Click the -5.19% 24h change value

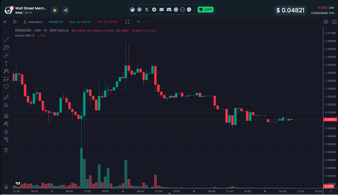coord(322,8)
